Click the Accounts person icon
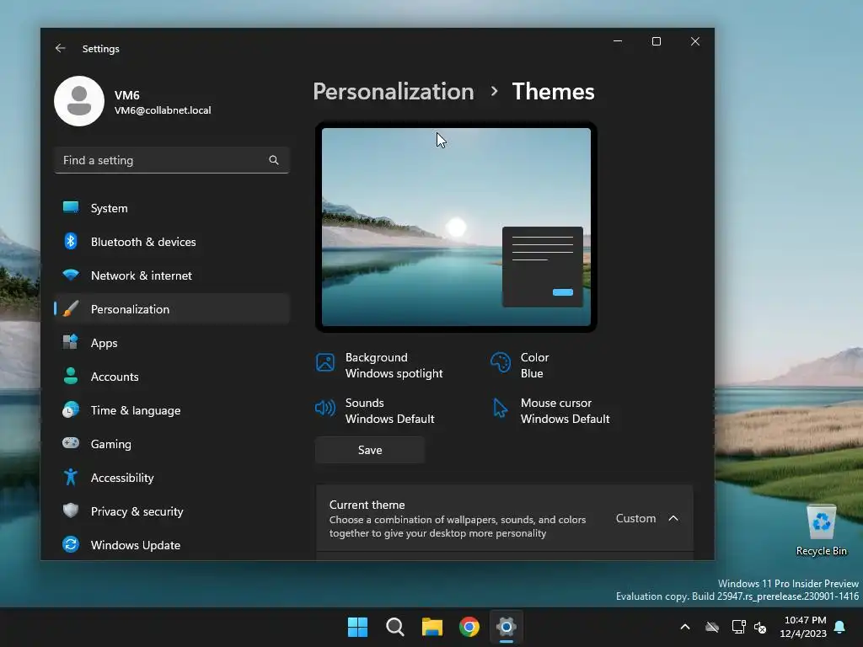This screenshot has height=647, width=863. click(x=71, y=376)
